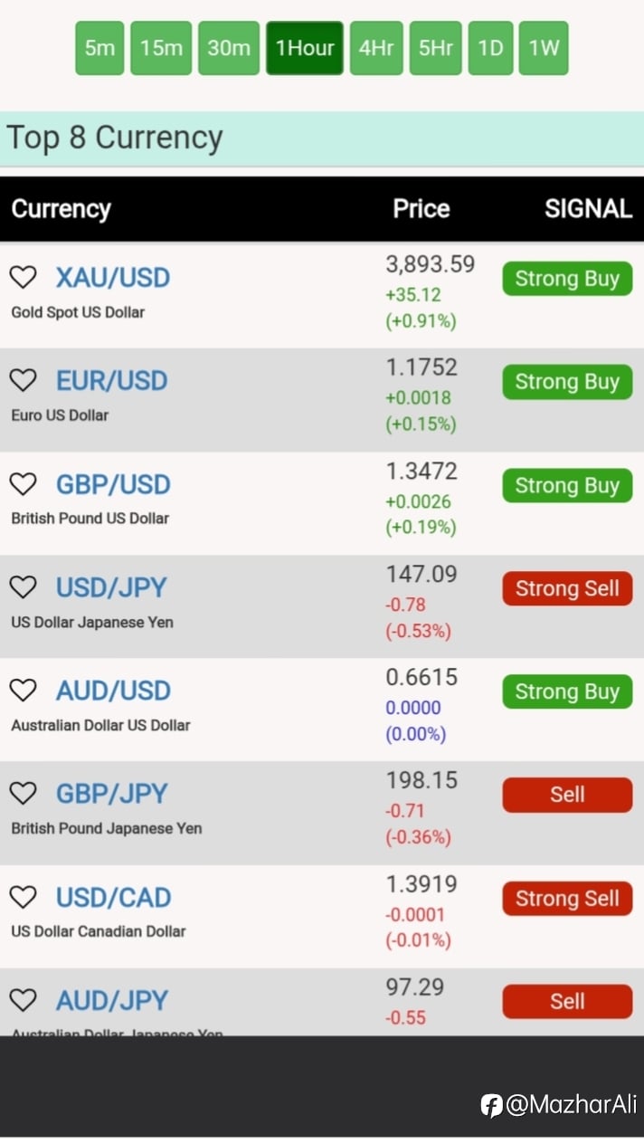Favorite XAU/USD with the heart icon

click(x=23, y=277)
